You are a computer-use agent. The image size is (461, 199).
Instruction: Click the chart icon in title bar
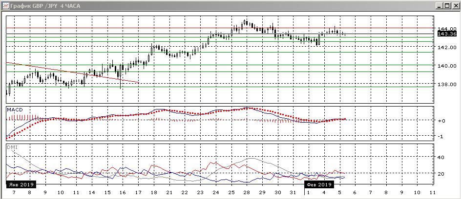[x=5, y=5]
